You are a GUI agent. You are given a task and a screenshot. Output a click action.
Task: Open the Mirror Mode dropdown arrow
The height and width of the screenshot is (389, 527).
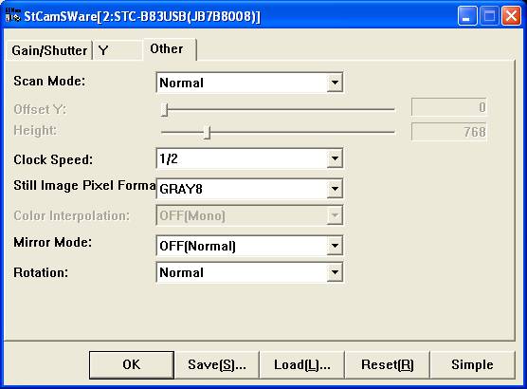(x=335, y=246)
